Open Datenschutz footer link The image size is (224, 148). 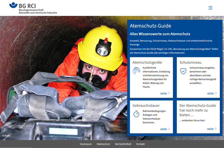pos(103,144)
